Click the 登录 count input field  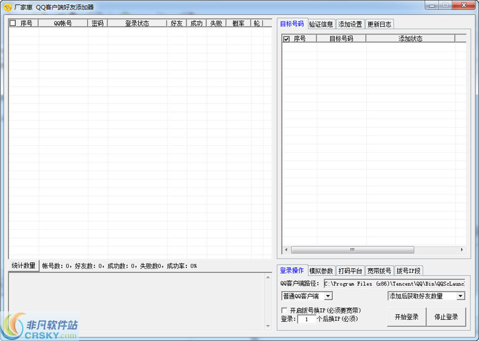[x=307, y=319]
